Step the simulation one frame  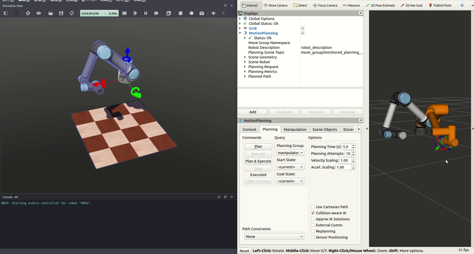click(x=135, y=13)
